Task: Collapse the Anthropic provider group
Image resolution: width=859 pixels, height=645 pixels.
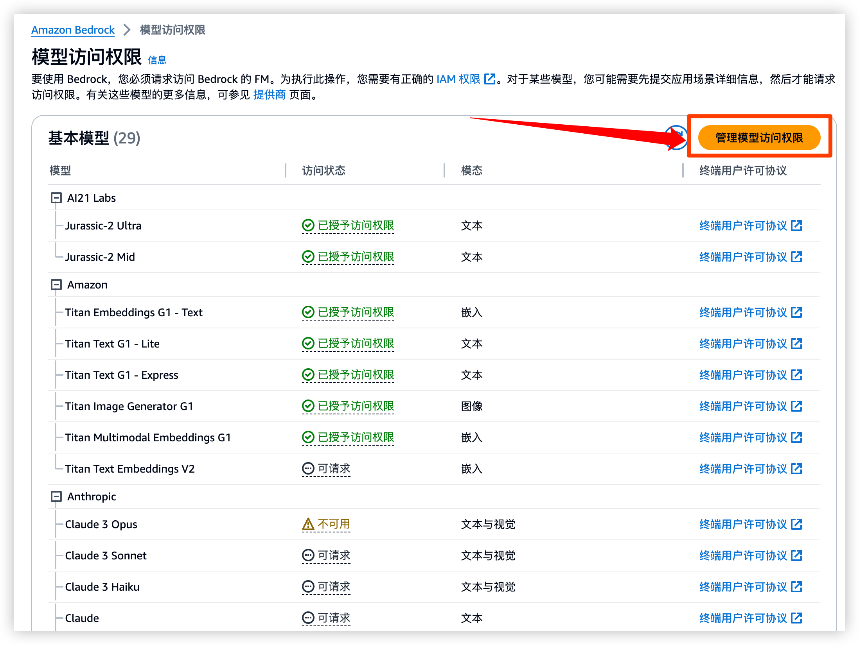Action: click(56, 496)
